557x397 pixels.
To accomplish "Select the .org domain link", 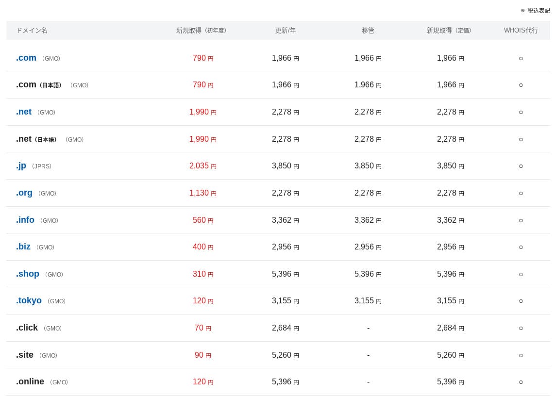I will pyautogui.click(x=24, y=193).
